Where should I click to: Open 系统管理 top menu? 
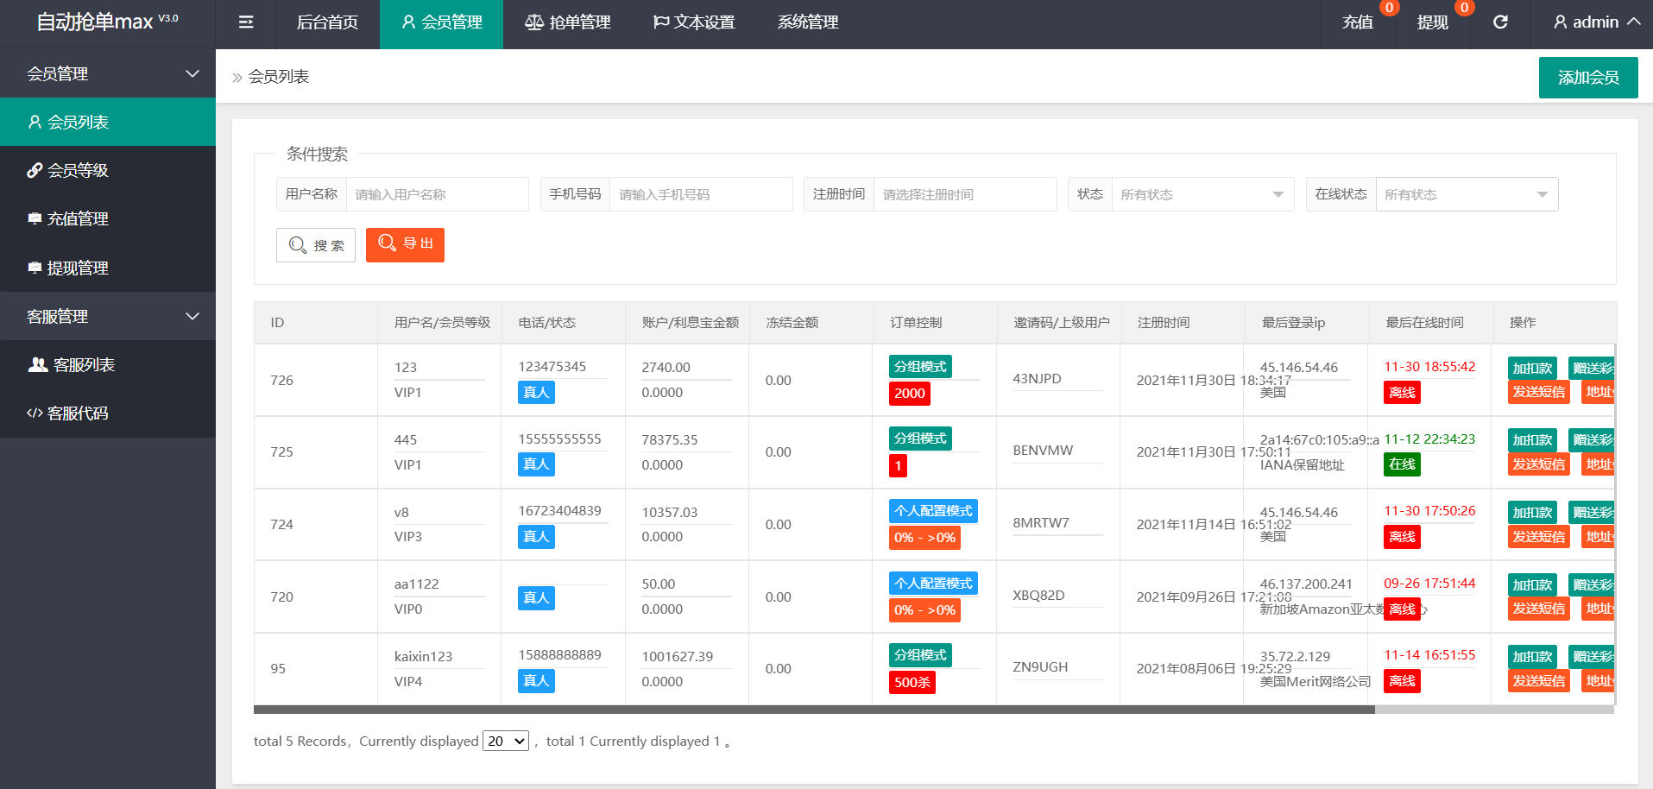808,22
